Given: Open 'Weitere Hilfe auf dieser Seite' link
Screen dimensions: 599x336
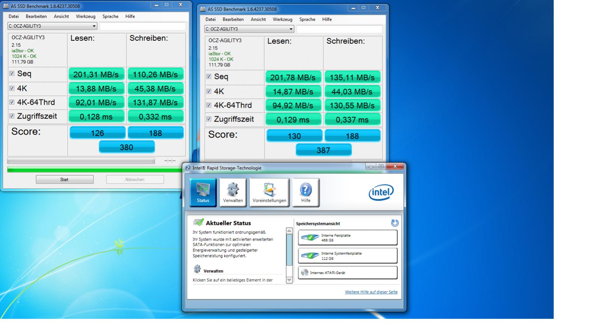Looking at the screenshot, I should (x=371, y=292).
